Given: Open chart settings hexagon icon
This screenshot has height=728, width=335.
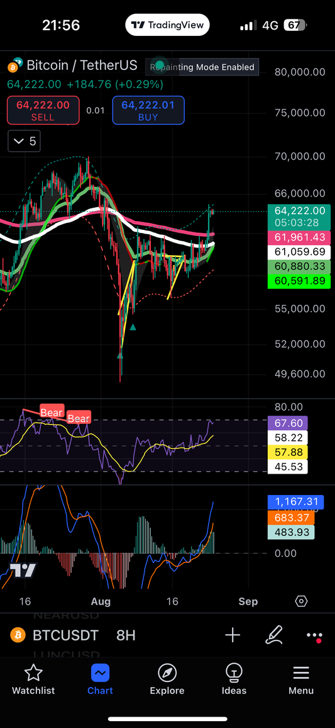Looking at the screenshot, I should (x=301, y=601).
